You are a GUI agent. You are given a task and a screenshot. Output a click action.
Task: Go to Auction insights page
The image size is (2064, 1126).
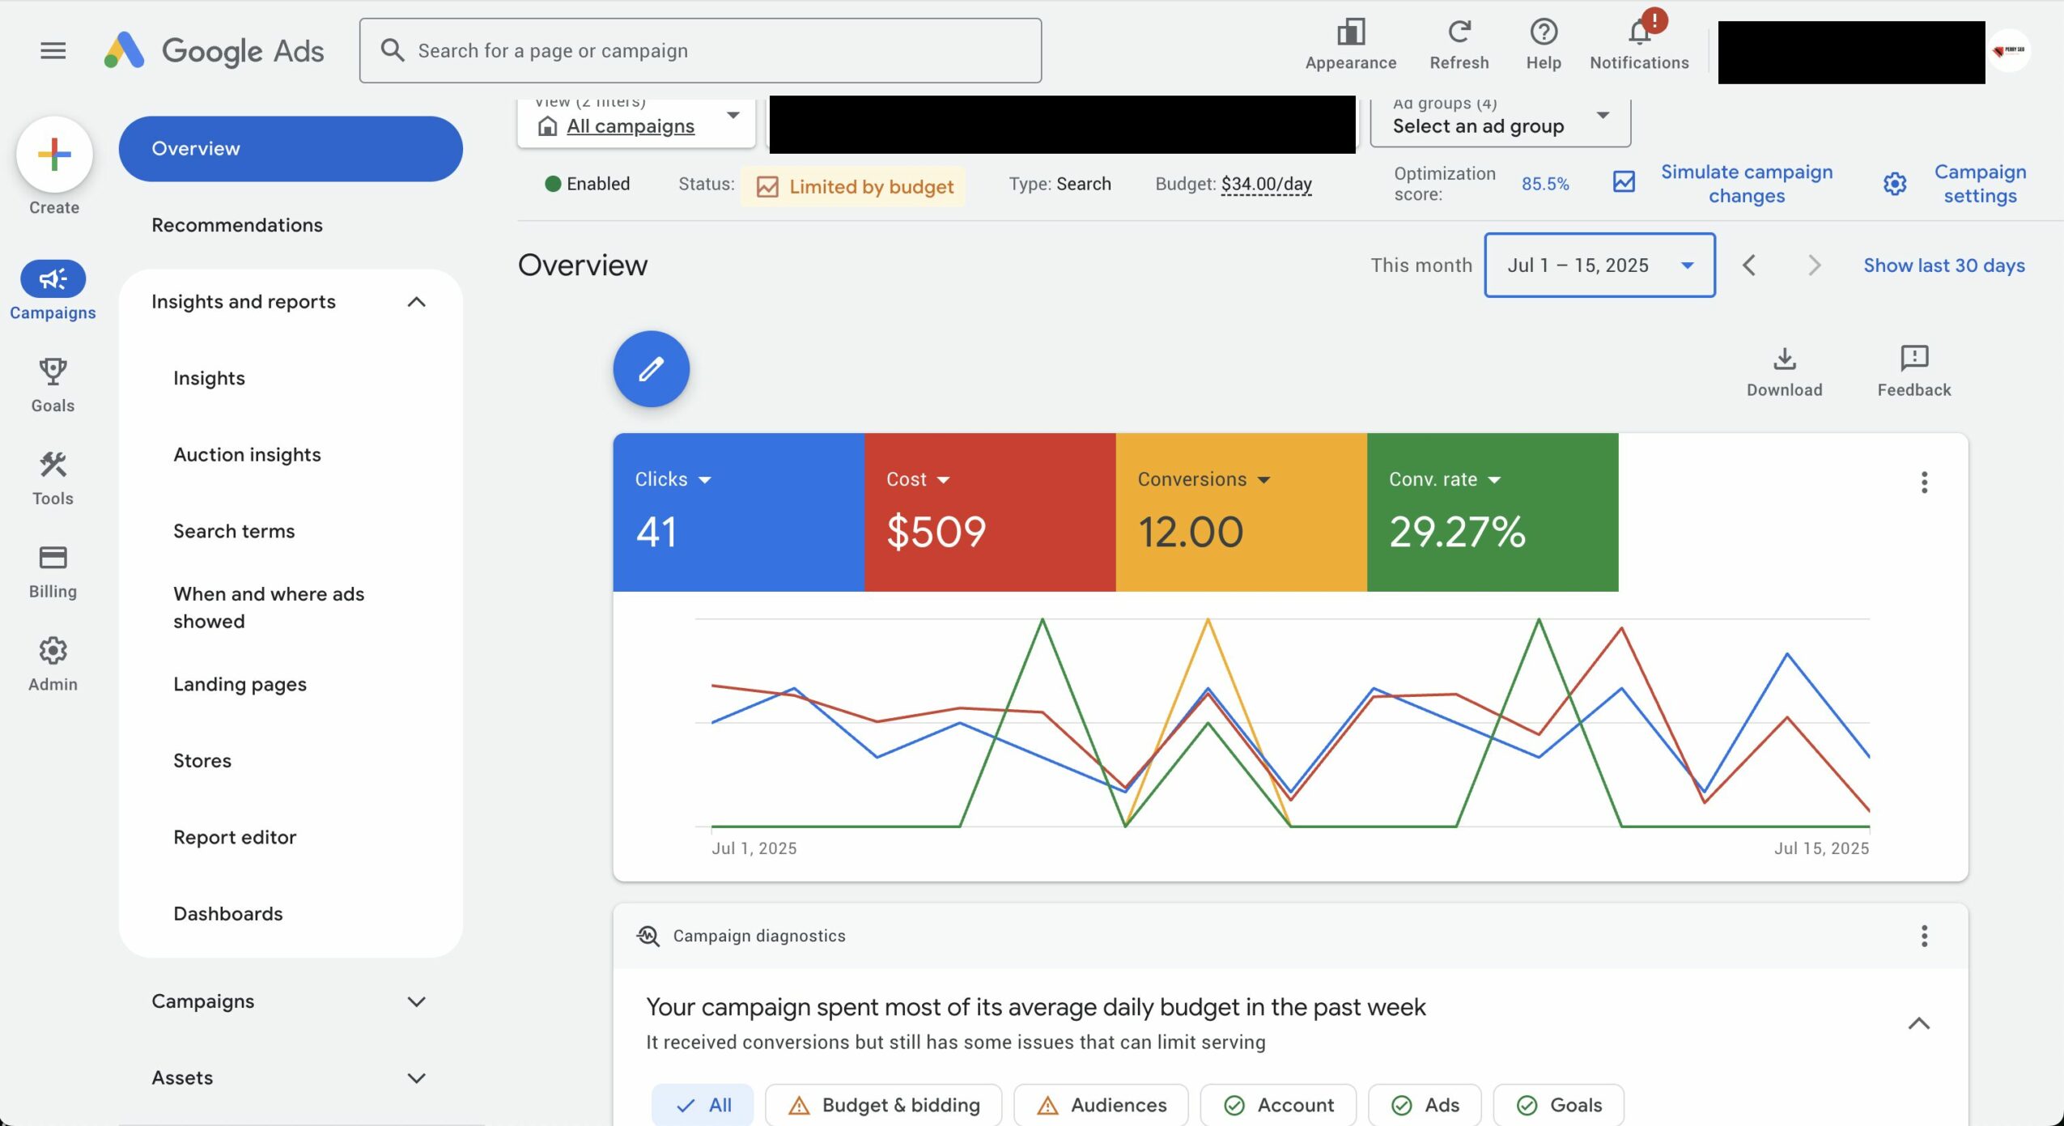point(247,455)
